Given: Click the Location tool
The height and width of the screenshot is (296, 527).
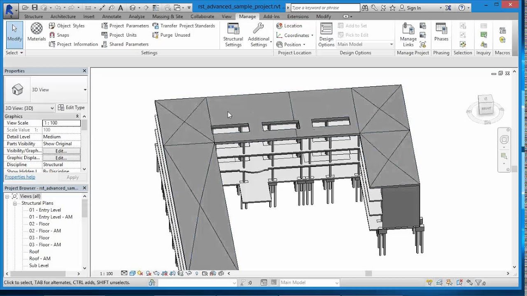Looking at the screenshot, I should (289, 25).
